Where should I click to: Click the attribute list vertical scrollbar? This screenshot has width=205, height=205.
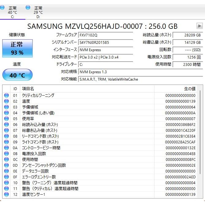(200, 132)
